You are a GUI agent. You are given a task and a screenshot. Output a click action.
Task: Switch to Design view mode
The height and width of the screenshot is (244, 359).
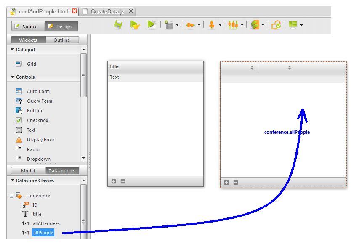(61, 27)
